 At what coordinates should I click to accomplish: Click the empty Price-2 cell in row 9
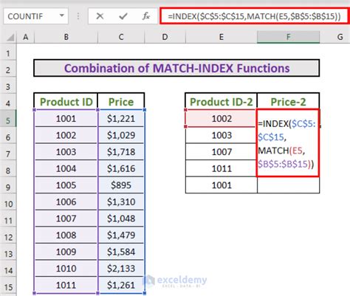pos(288,185)
